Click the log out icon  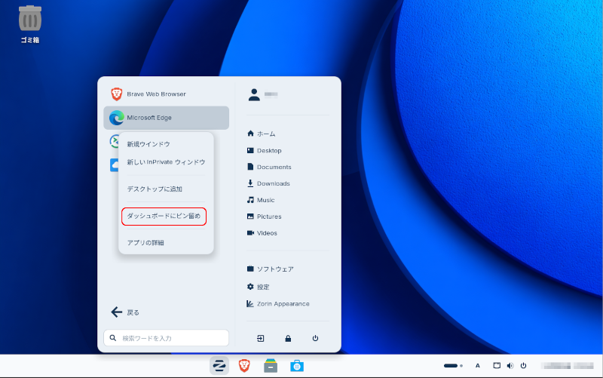(x=260, y=338)
